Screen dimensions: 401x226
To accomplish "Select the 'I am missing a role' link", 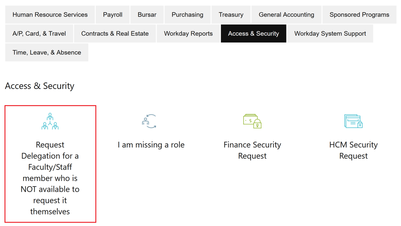I will tap(151, 145).
